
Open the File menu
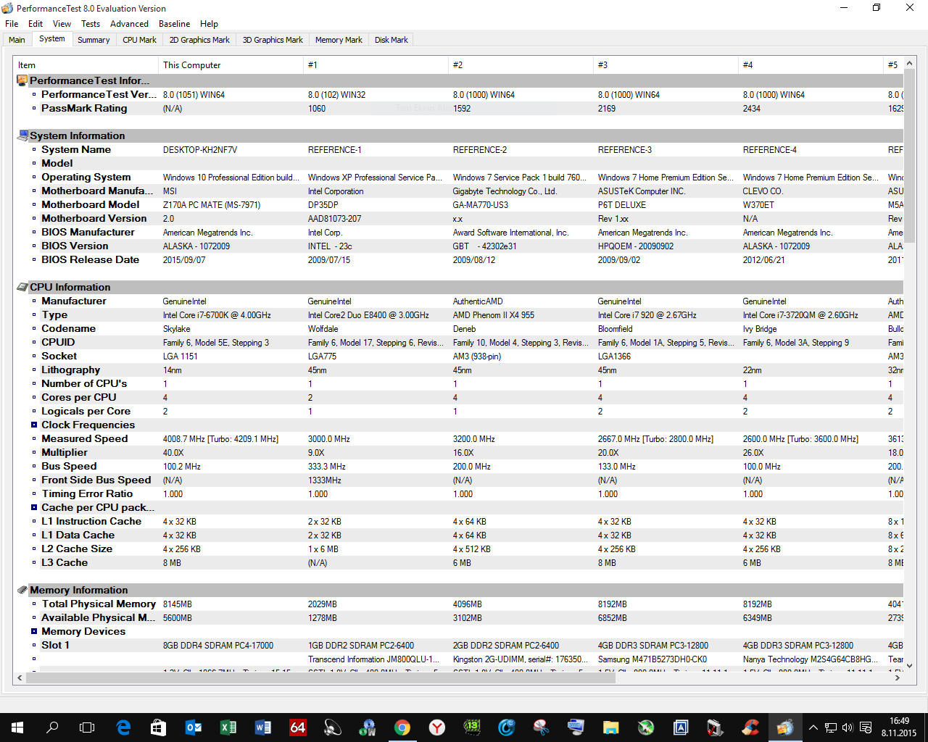[12, 24]
